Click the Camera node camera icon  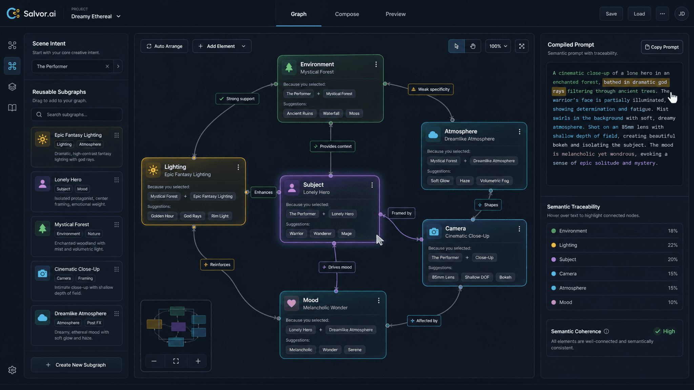[434, 232]
